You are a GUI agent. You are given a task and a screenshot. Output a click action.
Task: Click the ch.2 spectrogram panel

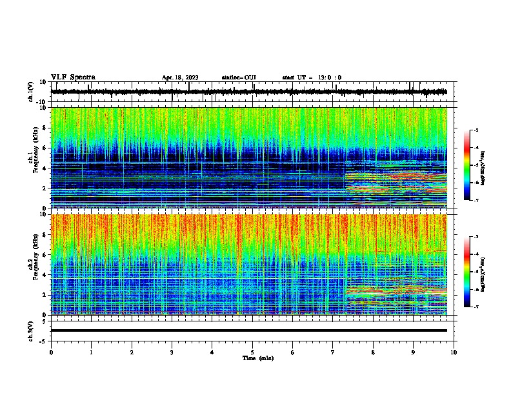point(249,265)
